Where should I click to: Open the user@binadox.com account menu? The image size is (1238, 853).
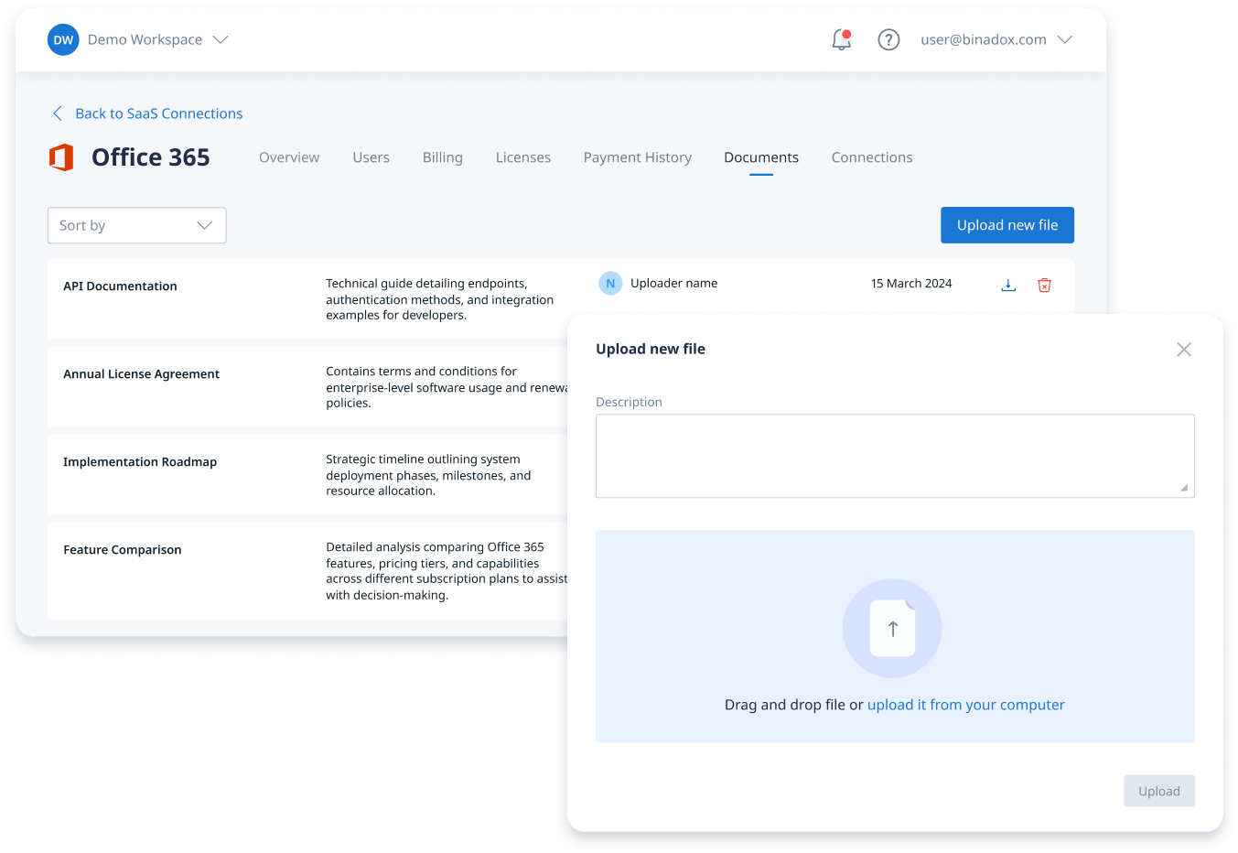[x=996, y=39]
